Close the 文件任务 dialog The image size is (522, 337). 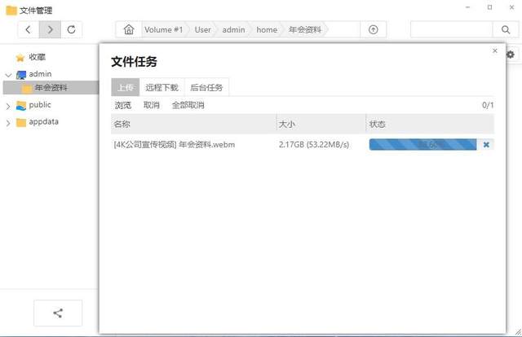tap(495, 50)
